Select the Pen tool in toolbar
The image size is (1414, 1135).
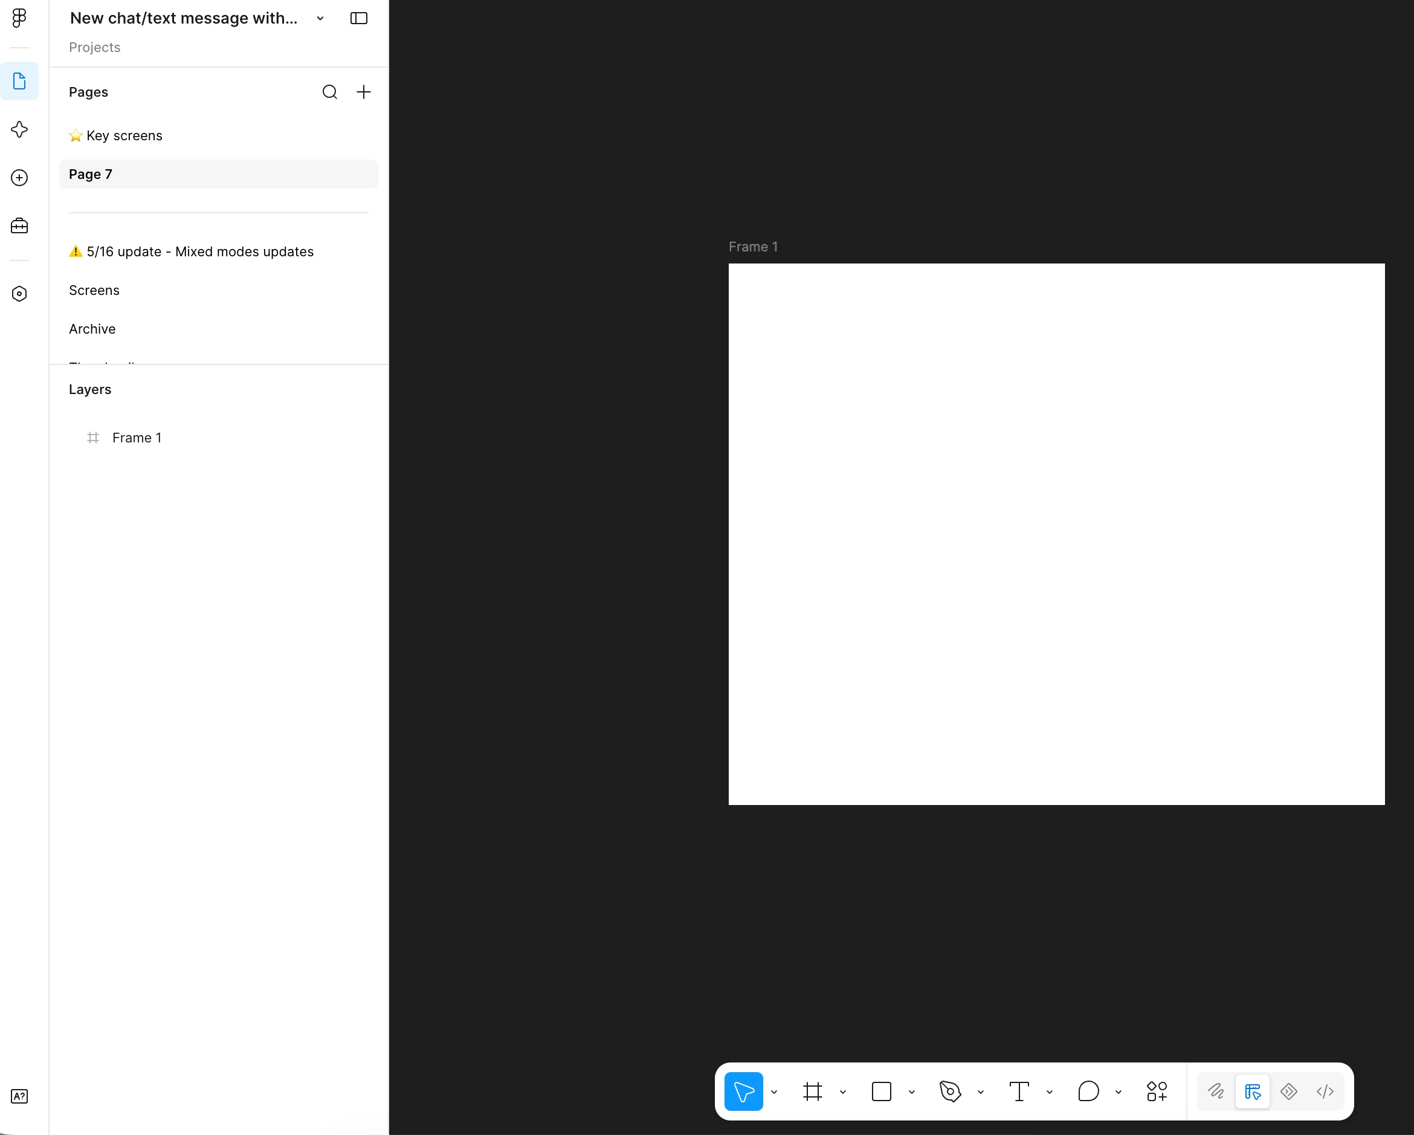pyautogui.click(x=951, y=1091)
